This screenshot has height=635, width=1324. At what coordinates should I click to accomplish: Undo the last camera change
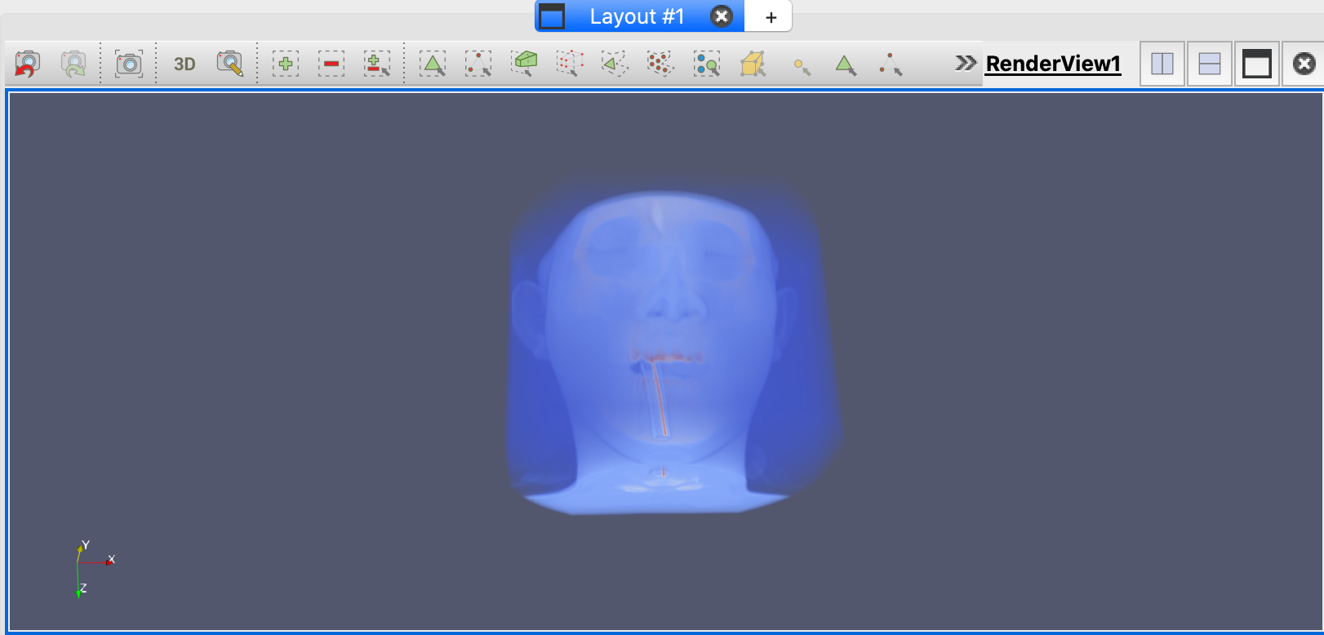point(28,64)
